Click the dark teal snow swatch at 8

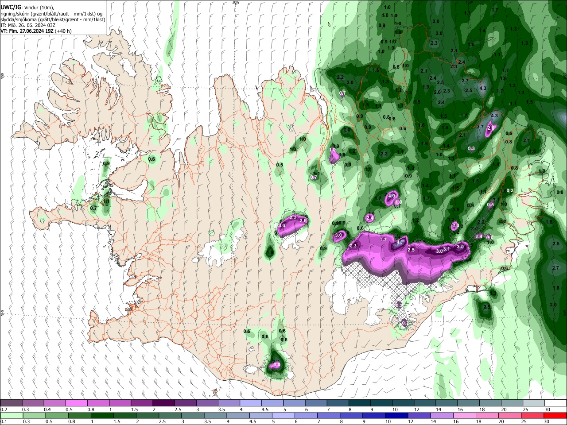click(x=359, y=403)
